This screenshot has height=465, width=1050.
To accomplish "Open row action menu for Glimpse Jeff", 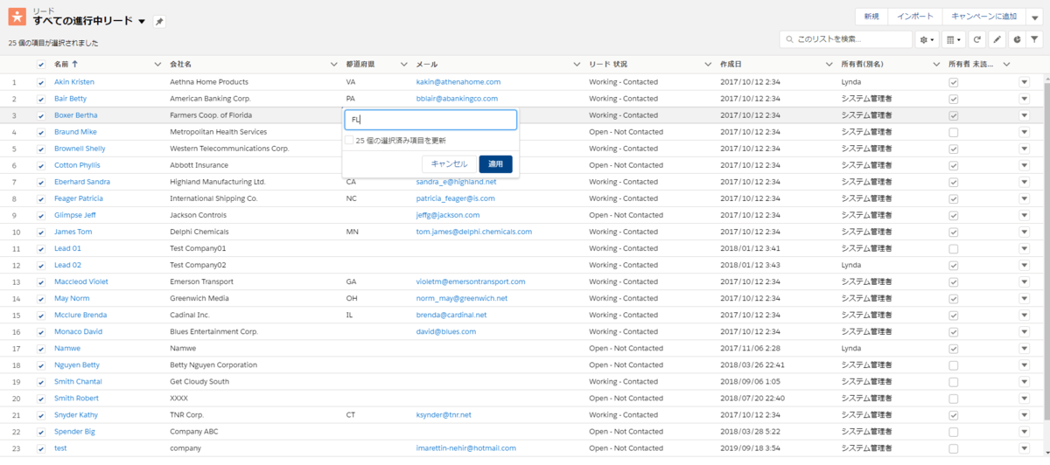I will [x=1025, y=215].
